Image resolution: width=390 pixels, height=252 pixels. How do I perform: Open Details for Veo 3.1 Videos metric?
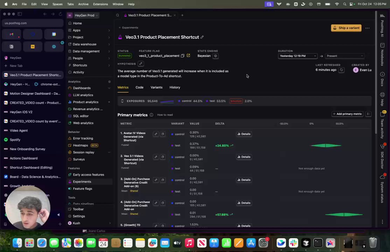[244, 157]
